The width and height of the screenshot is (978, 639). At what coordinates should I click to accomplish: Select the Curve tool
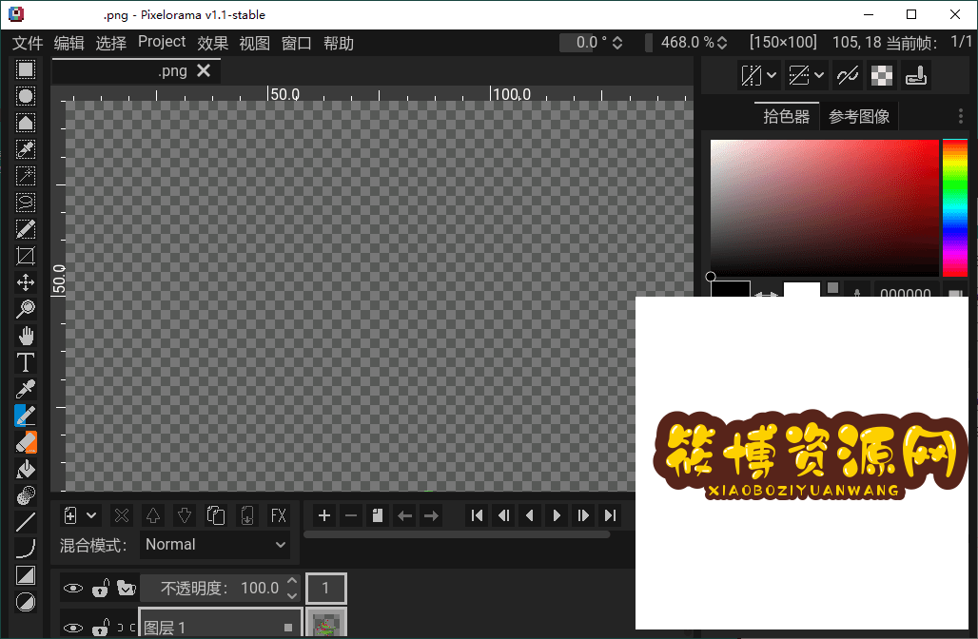[x=26, y=549]
